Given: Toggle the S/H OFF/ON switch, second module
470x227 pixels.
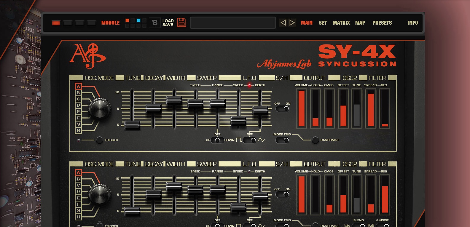Looking at the screenshot, I should (282, 194).
